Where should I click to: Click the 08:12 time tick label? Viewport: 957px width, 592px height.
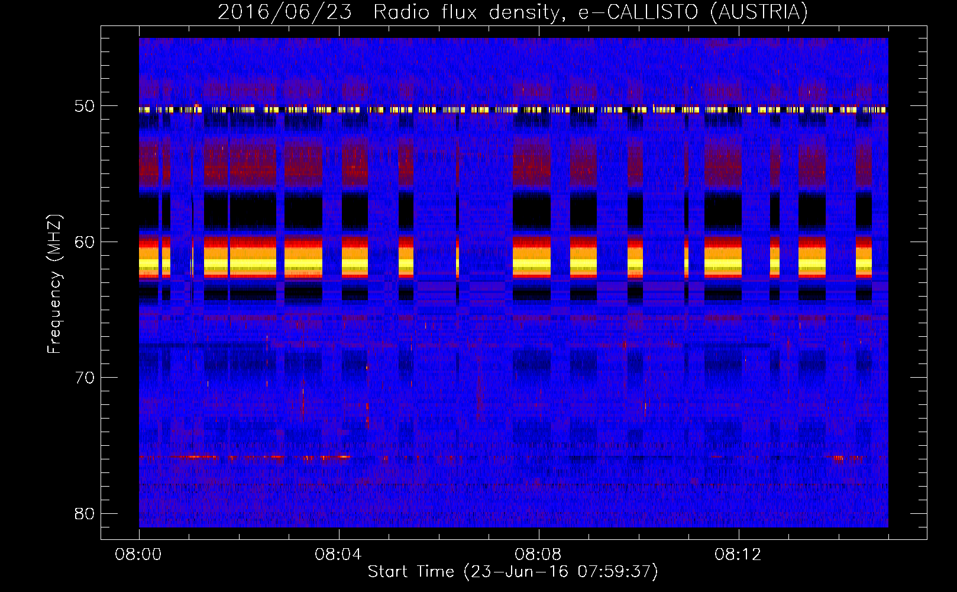coord(738,555)
